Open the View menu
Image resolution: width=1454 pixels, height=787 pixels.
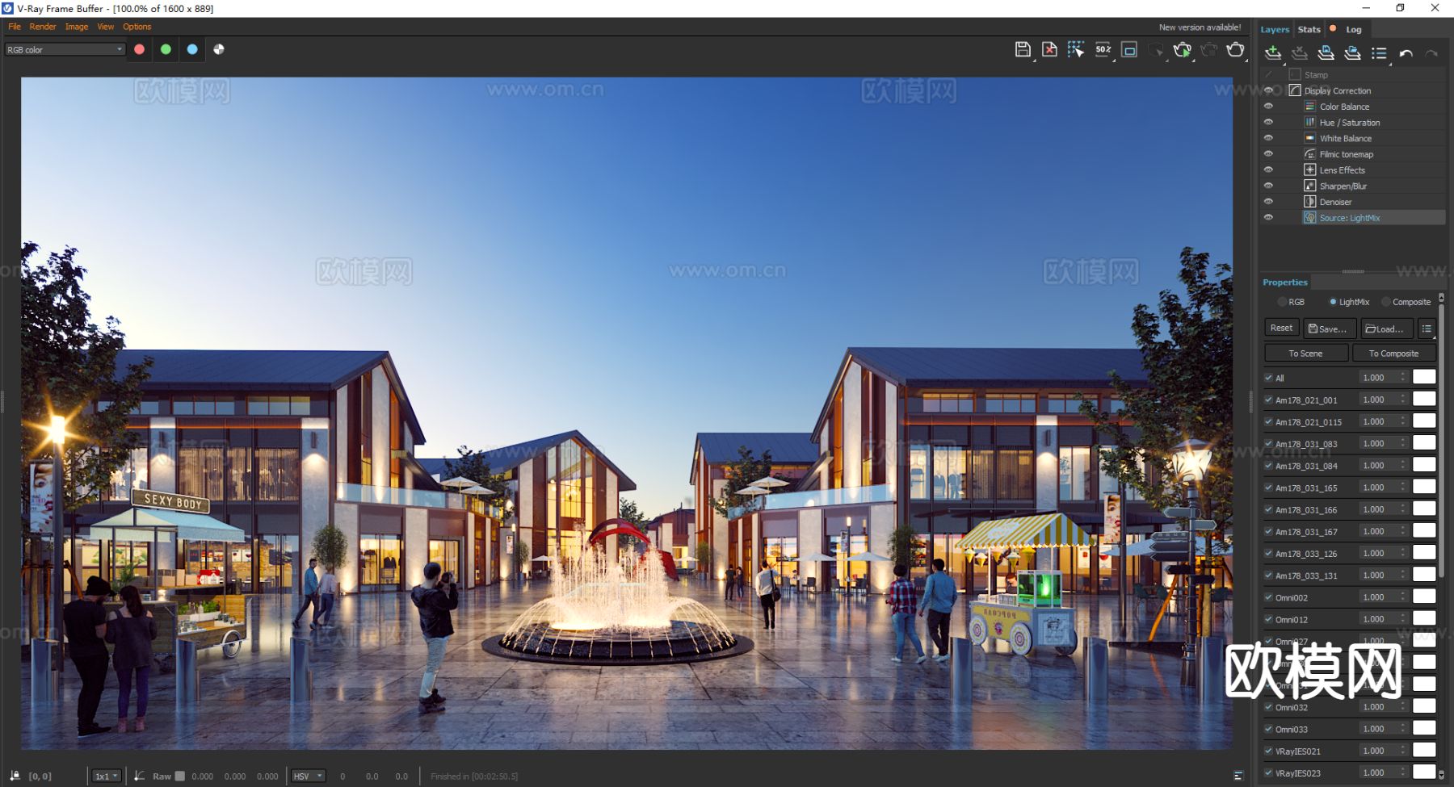pos(106,27)
